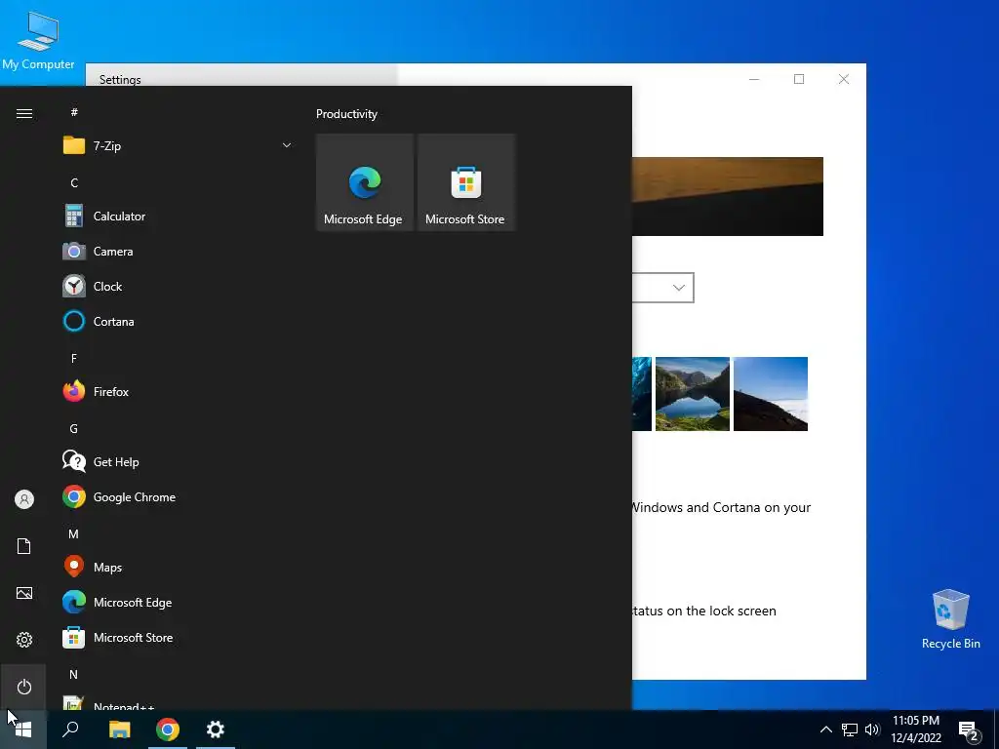Open the background dropdown in Settings window
This screenshot has height=749, width=999.
[662, 288]
